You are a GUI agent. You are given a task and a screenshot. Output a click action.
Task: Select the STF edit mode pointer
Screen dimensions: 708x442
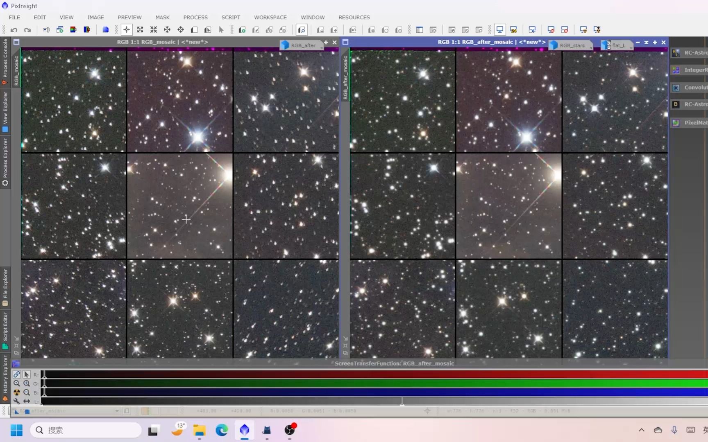pos(27,374)
